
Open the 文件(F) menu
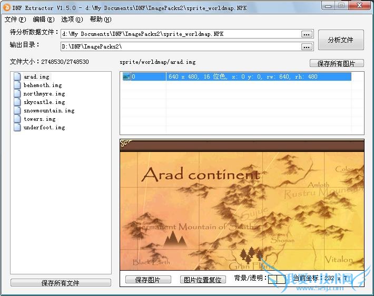[15, 20]
